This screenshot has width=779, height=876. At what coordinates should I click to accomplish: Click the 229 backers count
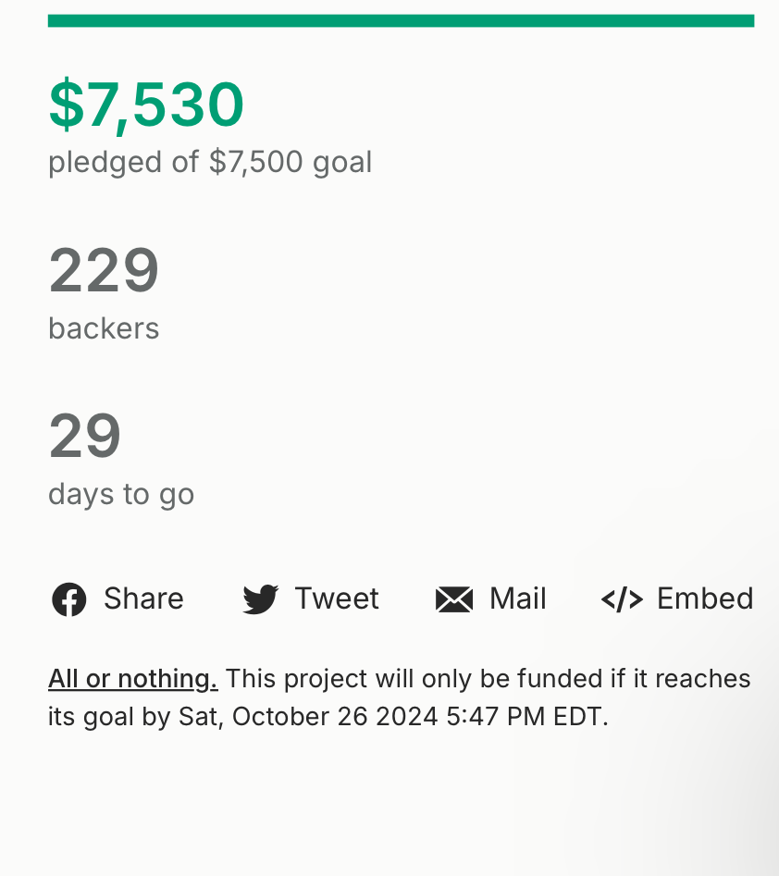[x=104, y=270]
